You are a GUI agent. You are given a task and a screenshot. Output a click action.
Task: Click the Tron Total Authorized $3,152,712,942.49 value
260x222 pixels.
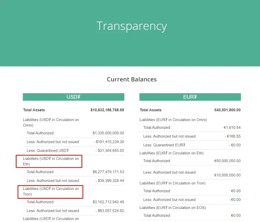108,202
